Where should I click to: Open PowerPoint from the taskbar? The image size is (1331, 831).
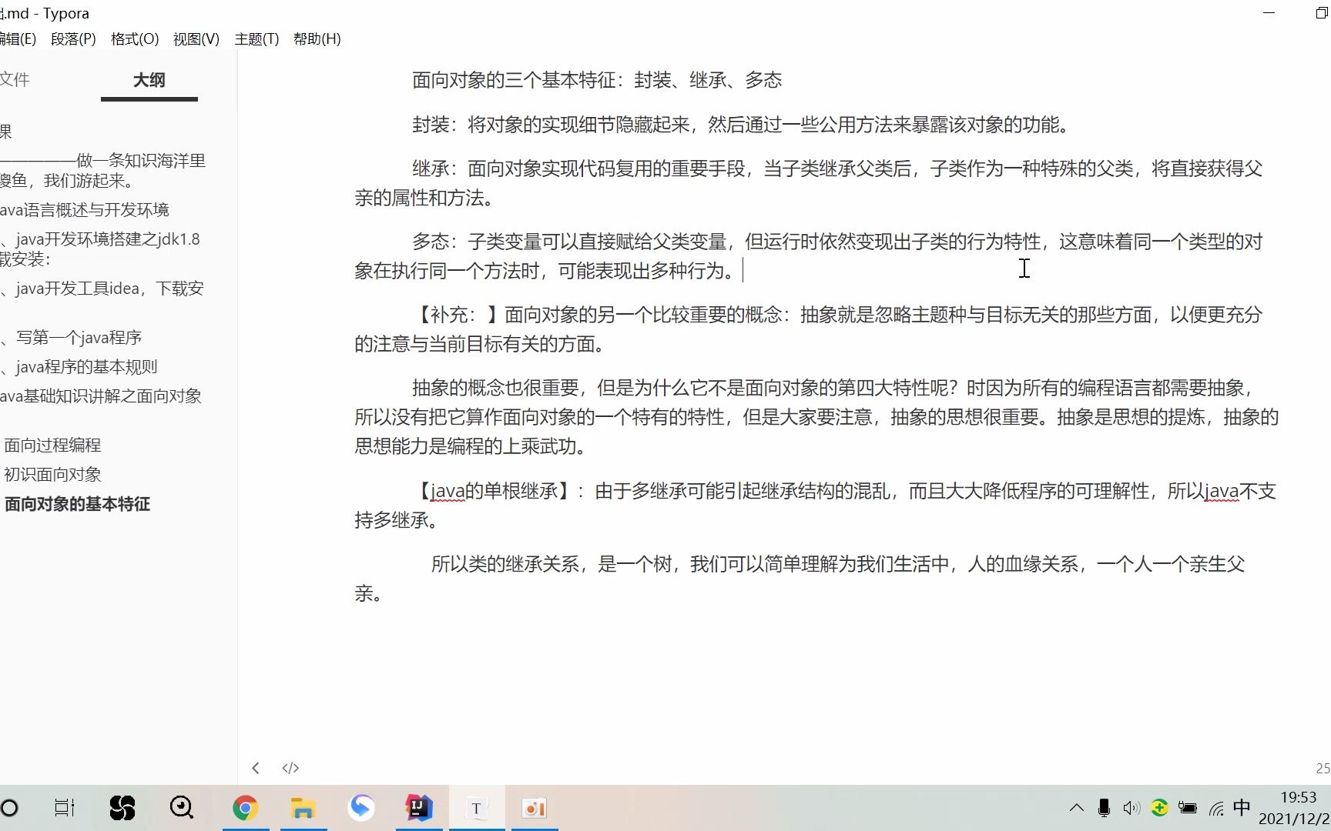(x=534, y=808)
